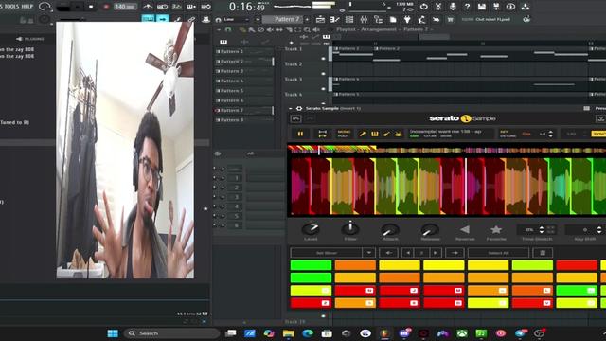Toggle the Sync button in Serato Sample
Viewport: 606px width, 341px height.
(x=599, y=134)
